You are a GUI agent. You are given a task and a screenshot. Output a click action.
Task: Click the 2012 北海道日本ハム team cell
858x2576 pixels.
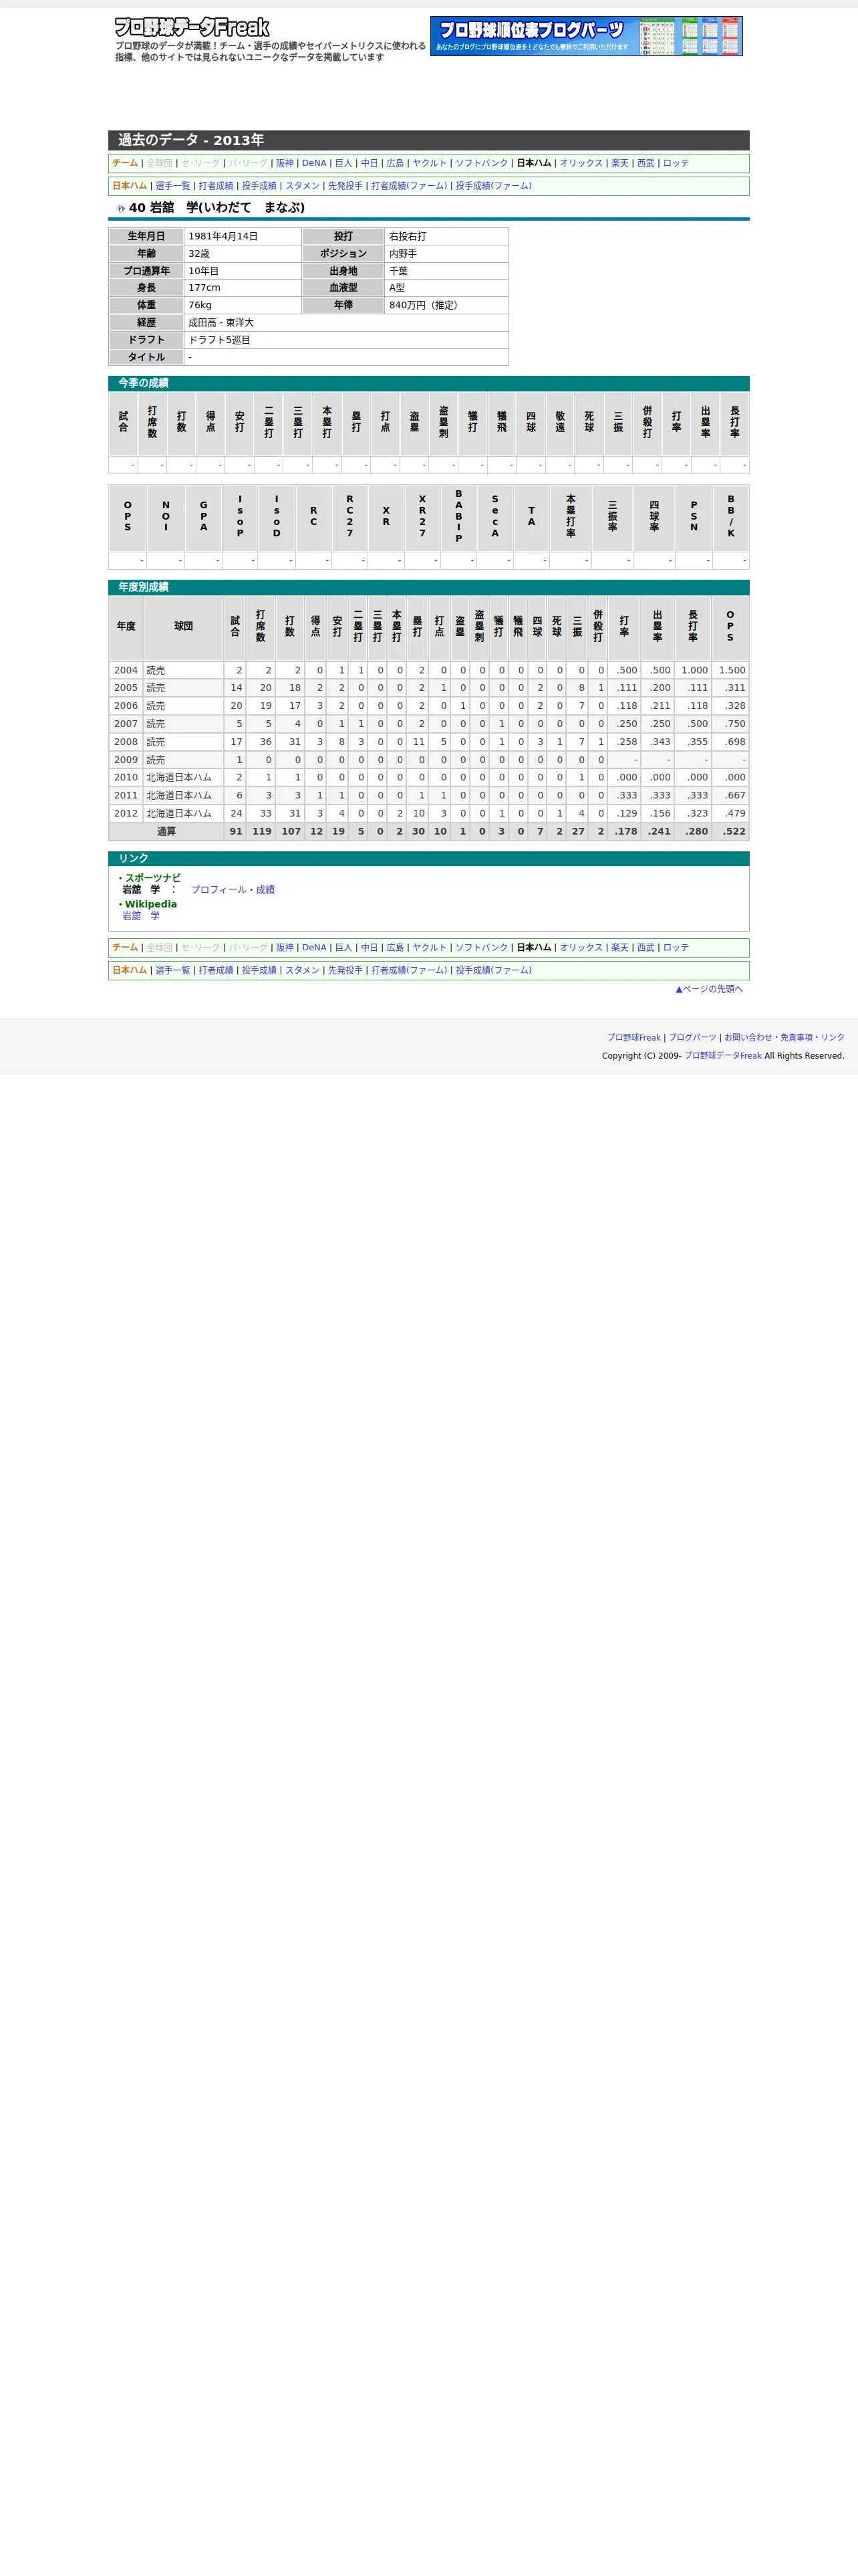(x=184, y=813)
